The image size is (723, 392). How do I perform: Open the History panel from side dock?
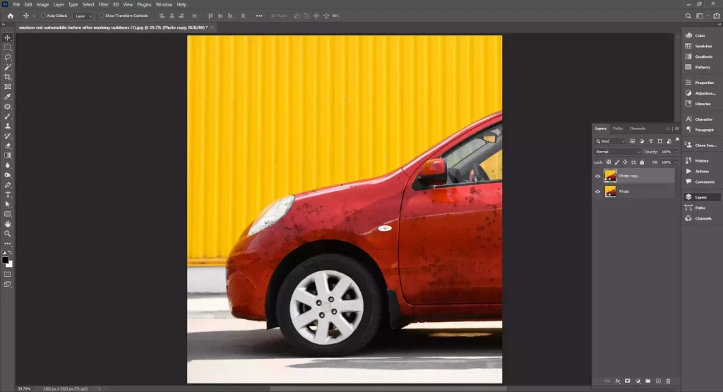click(701, 160)
